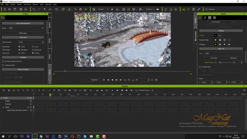Click the Open Project folder icon
The height and width of the screenshot is (139, 247).
pyautogui.click(x=10, y=9)
